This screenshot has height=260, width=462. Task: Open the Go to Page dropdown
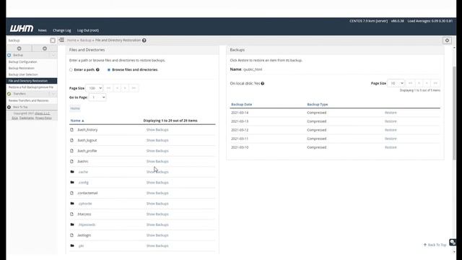tap(97, 97)
